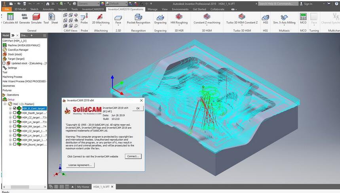Click the Home icon in quick access toolbar
Screen dimensions: 340x193
48,4
